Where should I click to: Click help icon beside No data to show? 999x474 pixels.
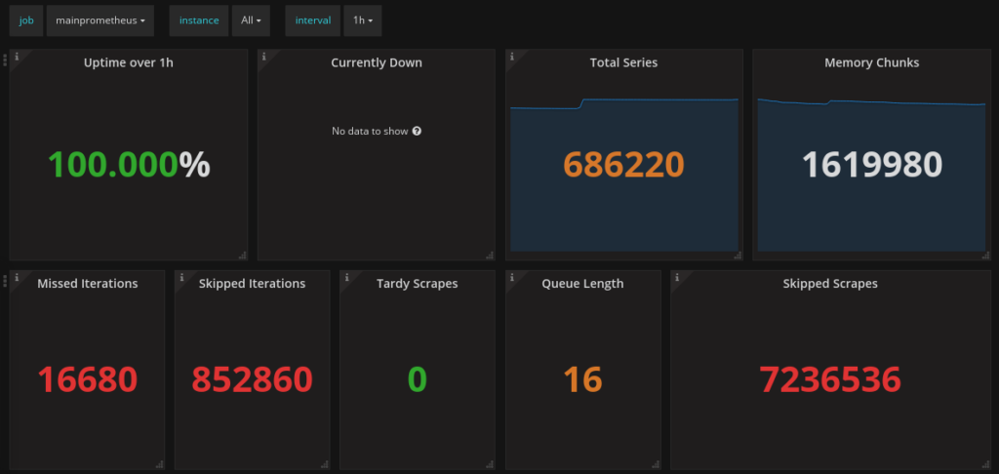coord(417,131)
